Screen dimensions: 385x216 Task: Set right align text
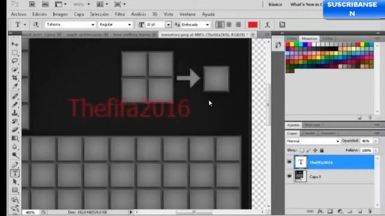click(238, 25)
